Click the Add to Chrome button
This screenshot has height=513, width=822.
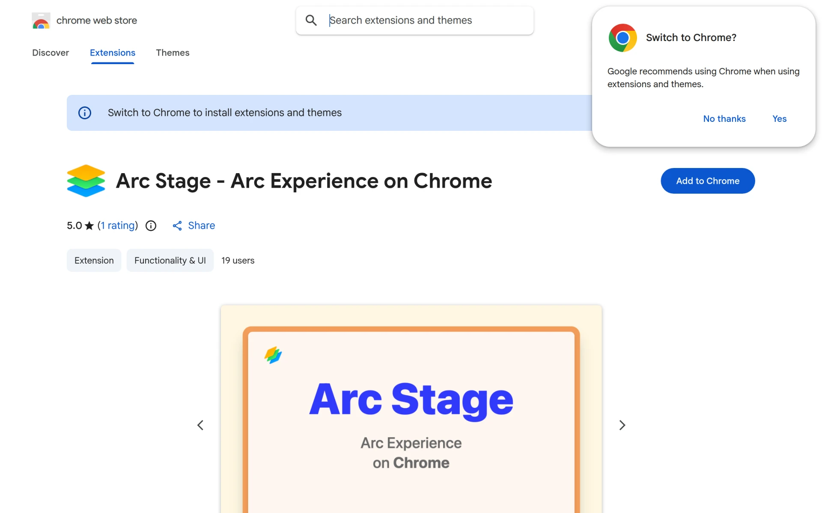(708, 181)
